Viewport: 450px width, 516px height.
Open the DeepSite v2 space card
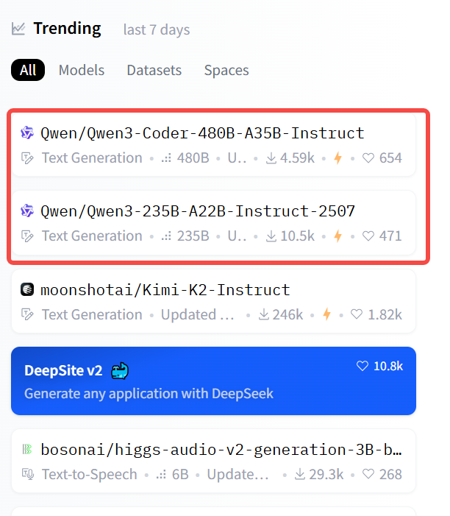[x=213, y=381]
